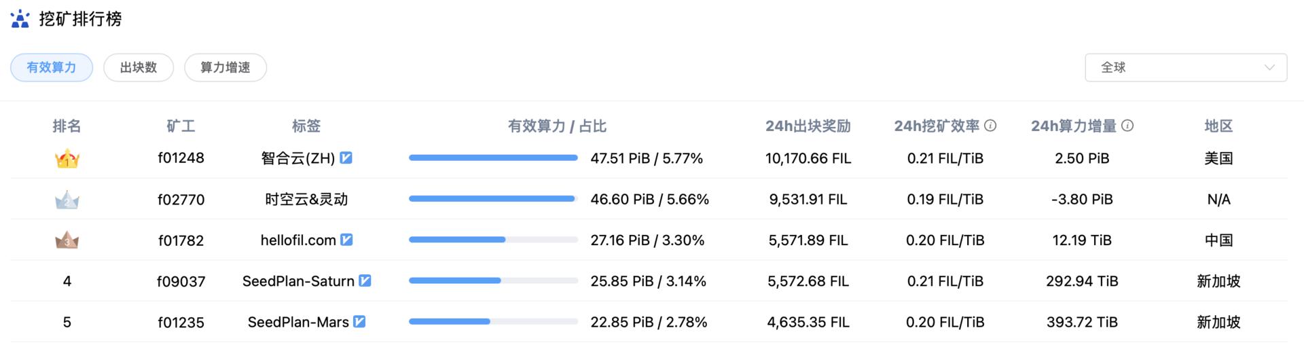Click the silver crown rank-two icon
The image size is (1304, 345).
click(67, 200)
